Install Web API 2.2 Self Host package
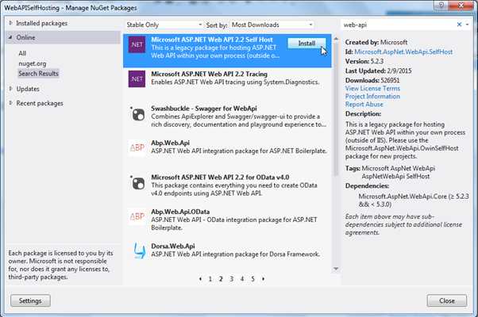The height and width of the screenshot is (317, 478). tap(306, 44)
